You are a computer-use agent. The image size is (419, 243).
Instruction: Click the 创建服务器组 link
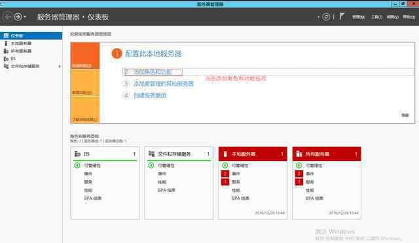[x=150, y=96]
